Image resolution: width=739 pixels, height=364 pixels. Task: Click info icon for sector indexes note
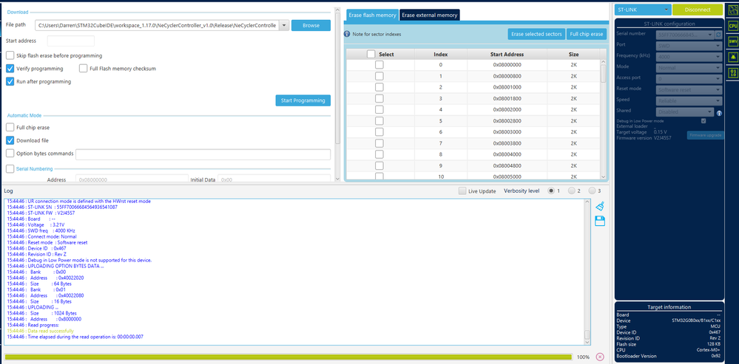click(348, 34)
